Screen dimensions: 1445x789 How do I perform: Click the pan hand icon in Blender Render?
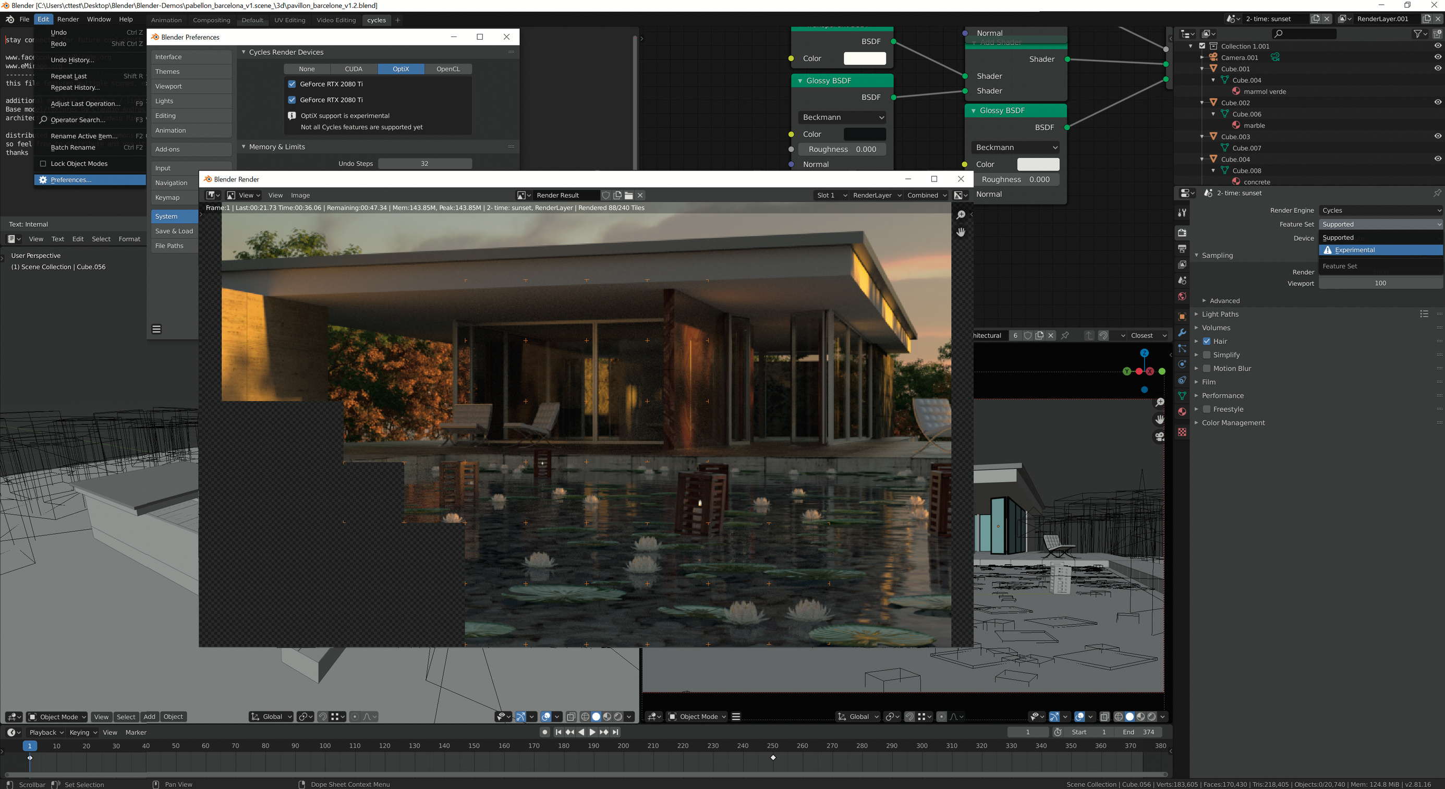tap(961, 232)
